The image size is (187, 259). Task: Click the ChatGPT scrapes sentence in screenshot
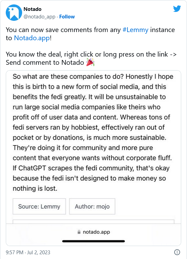[91, 178]
